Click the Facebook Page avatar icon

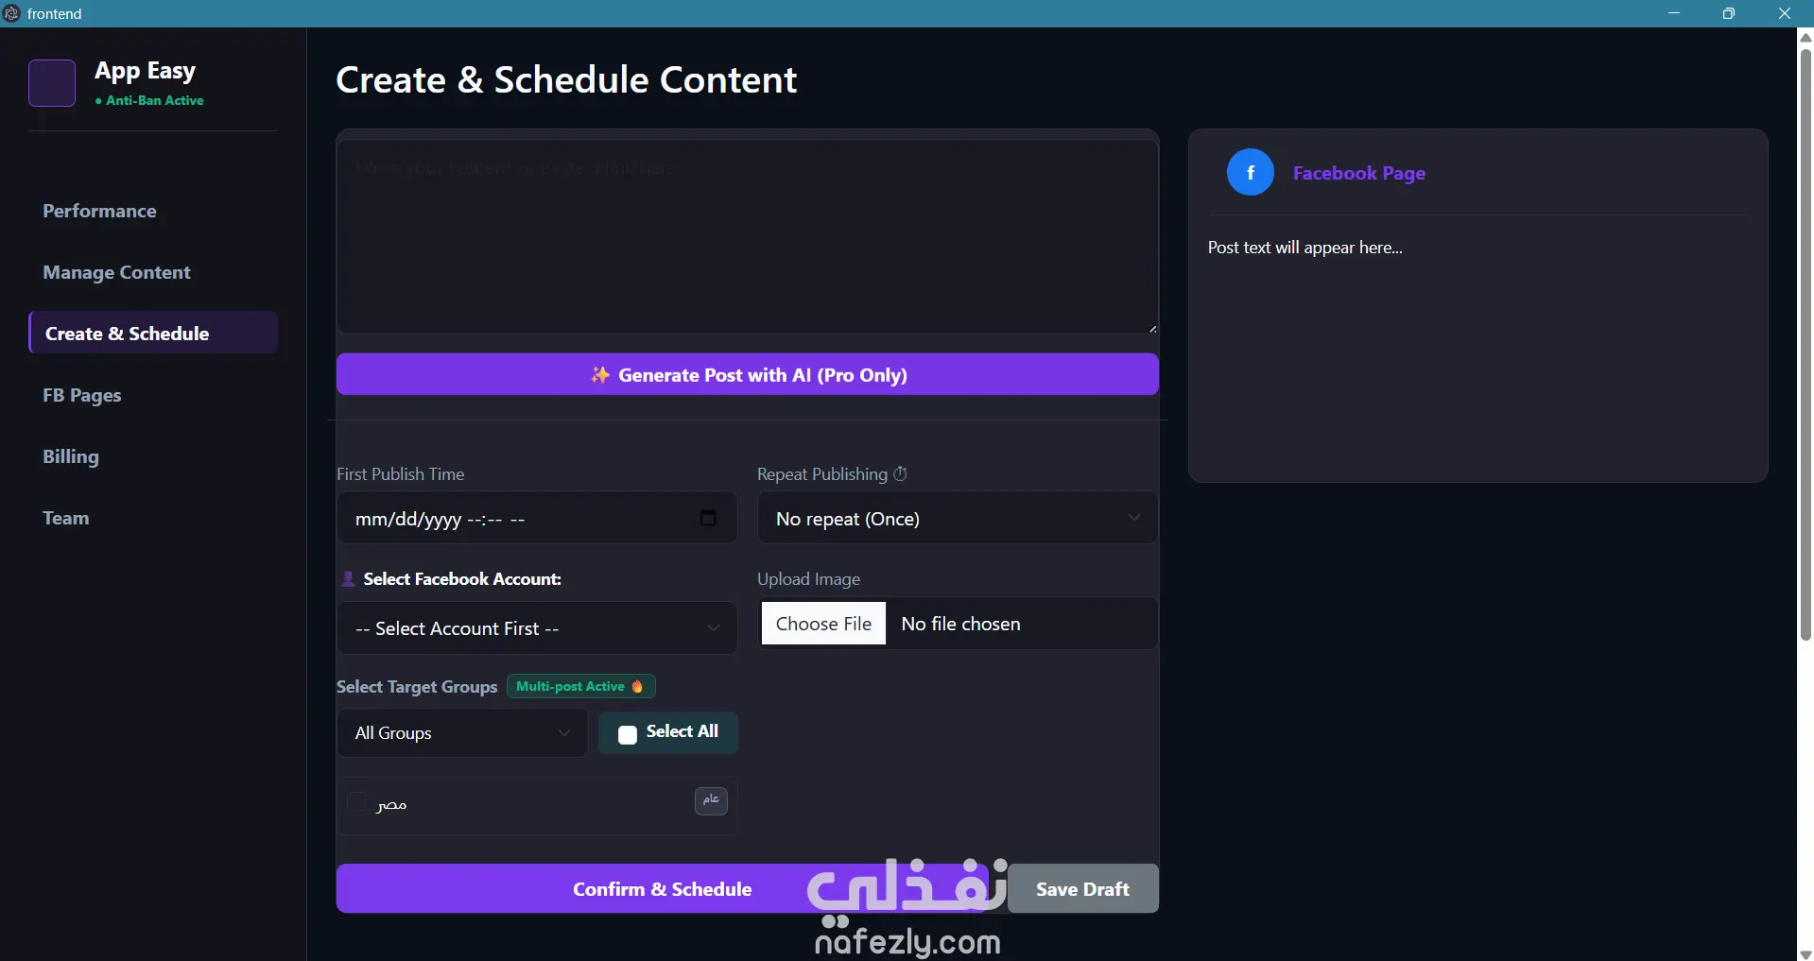tap(1251, 172)
